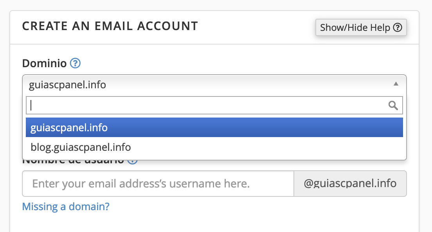Click the Show/Hide Help button
The height and width of the screenshot is (232, 432).
tap(361, 27)
